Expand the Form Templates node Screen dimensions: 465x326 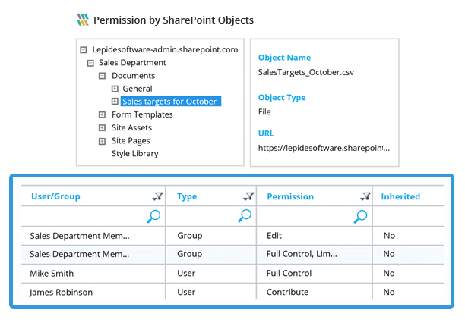click(x=102, y=114)
